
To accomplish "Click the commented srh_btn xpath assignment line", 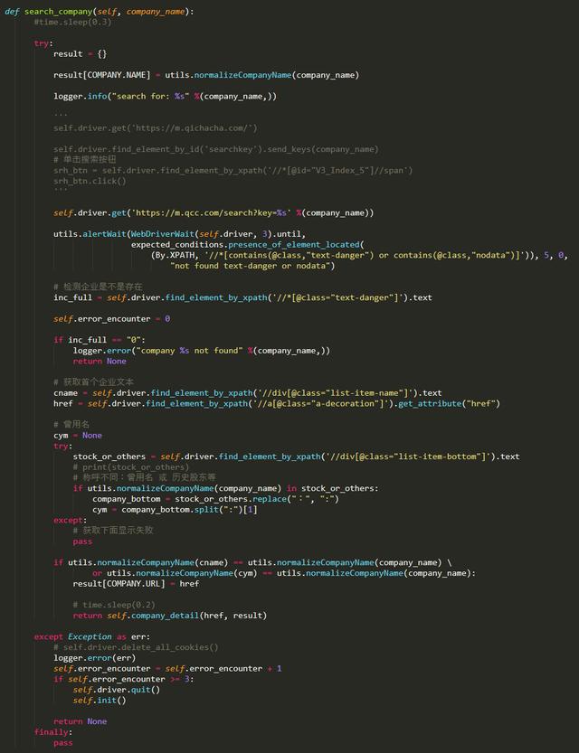I will click(x=233, y=171).
